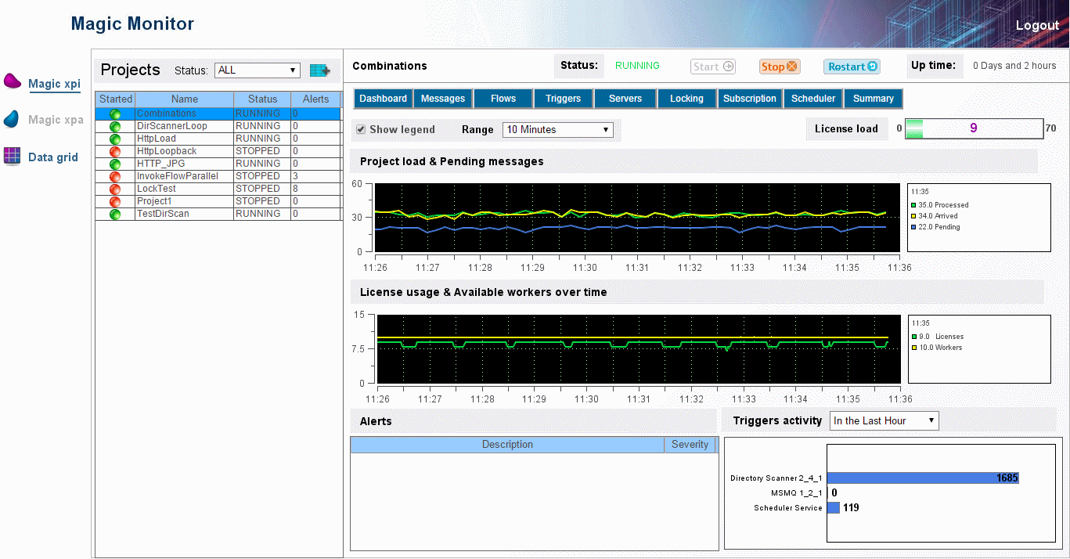
Task: Click the Restart project button
Action: (852, 67)
